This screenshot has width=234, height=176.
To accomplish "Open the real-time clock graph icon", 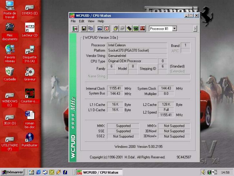I will (x=100, y=29).
